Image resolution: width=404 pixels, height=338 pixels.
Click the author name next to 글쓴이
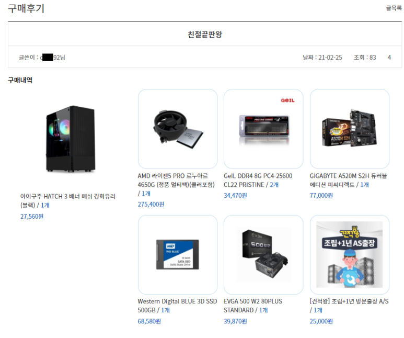click(x=52, y=57)
